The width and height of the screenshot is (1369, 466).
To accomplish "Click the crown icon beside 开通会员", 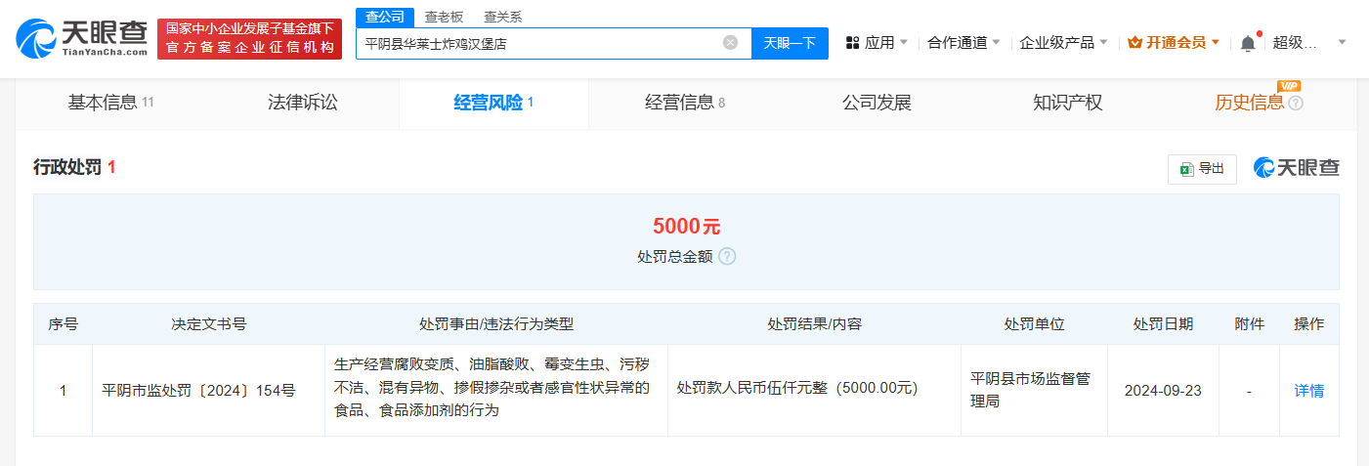I will click(x=1134, y=43).
